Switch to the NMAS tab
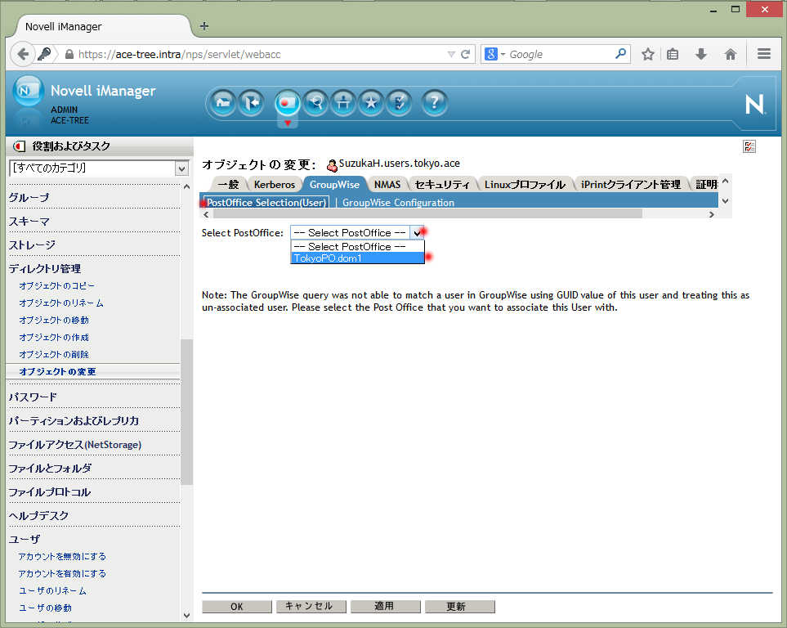Image resolution: width=787 pixels, height=628 pixels. pyautogui.click(x=387, y=184)
